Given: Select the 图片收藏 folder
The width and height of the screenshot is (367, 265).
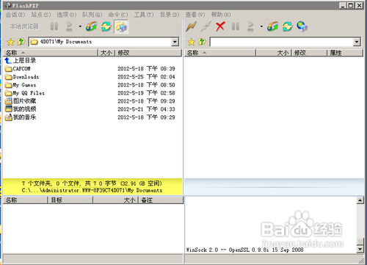Looking at the screenshot, I should (21, 101).
